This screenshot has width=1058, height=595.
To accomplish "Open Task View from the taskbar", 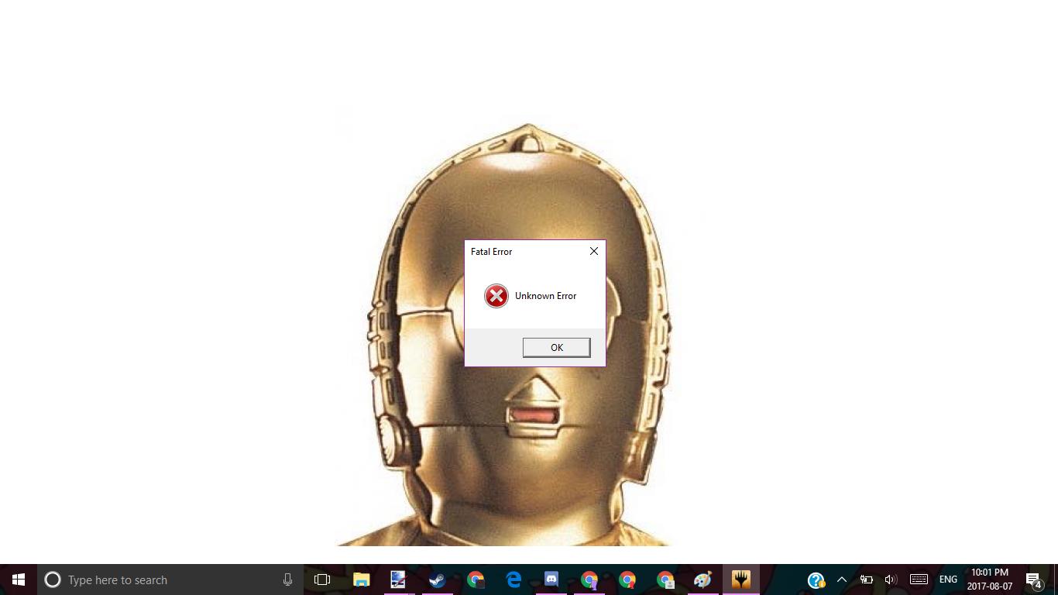I will tap(322, 580).
